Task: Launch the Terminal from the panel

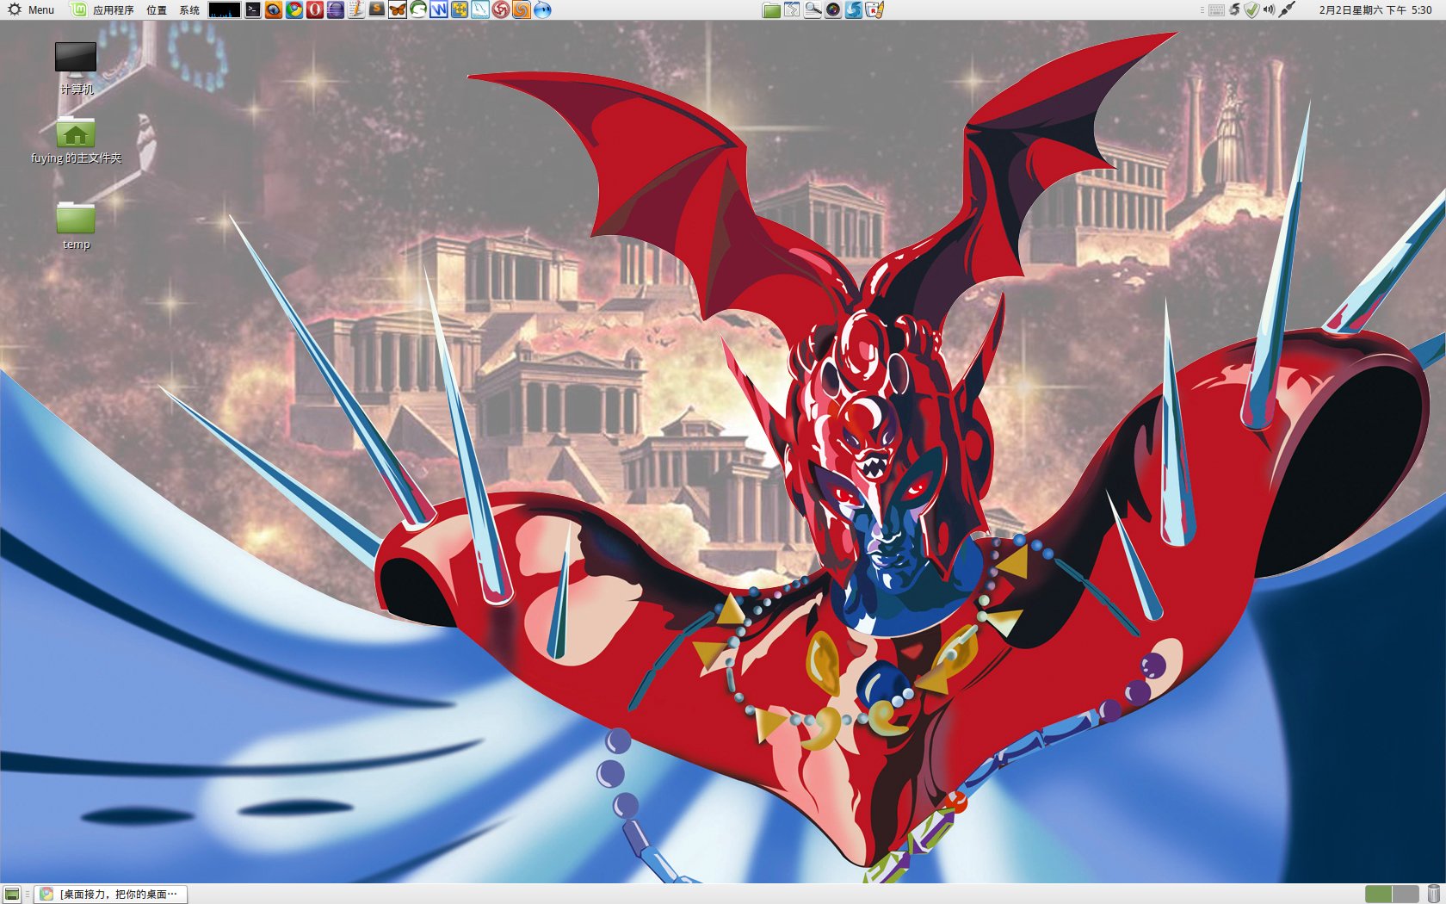Action: point(252,9)
